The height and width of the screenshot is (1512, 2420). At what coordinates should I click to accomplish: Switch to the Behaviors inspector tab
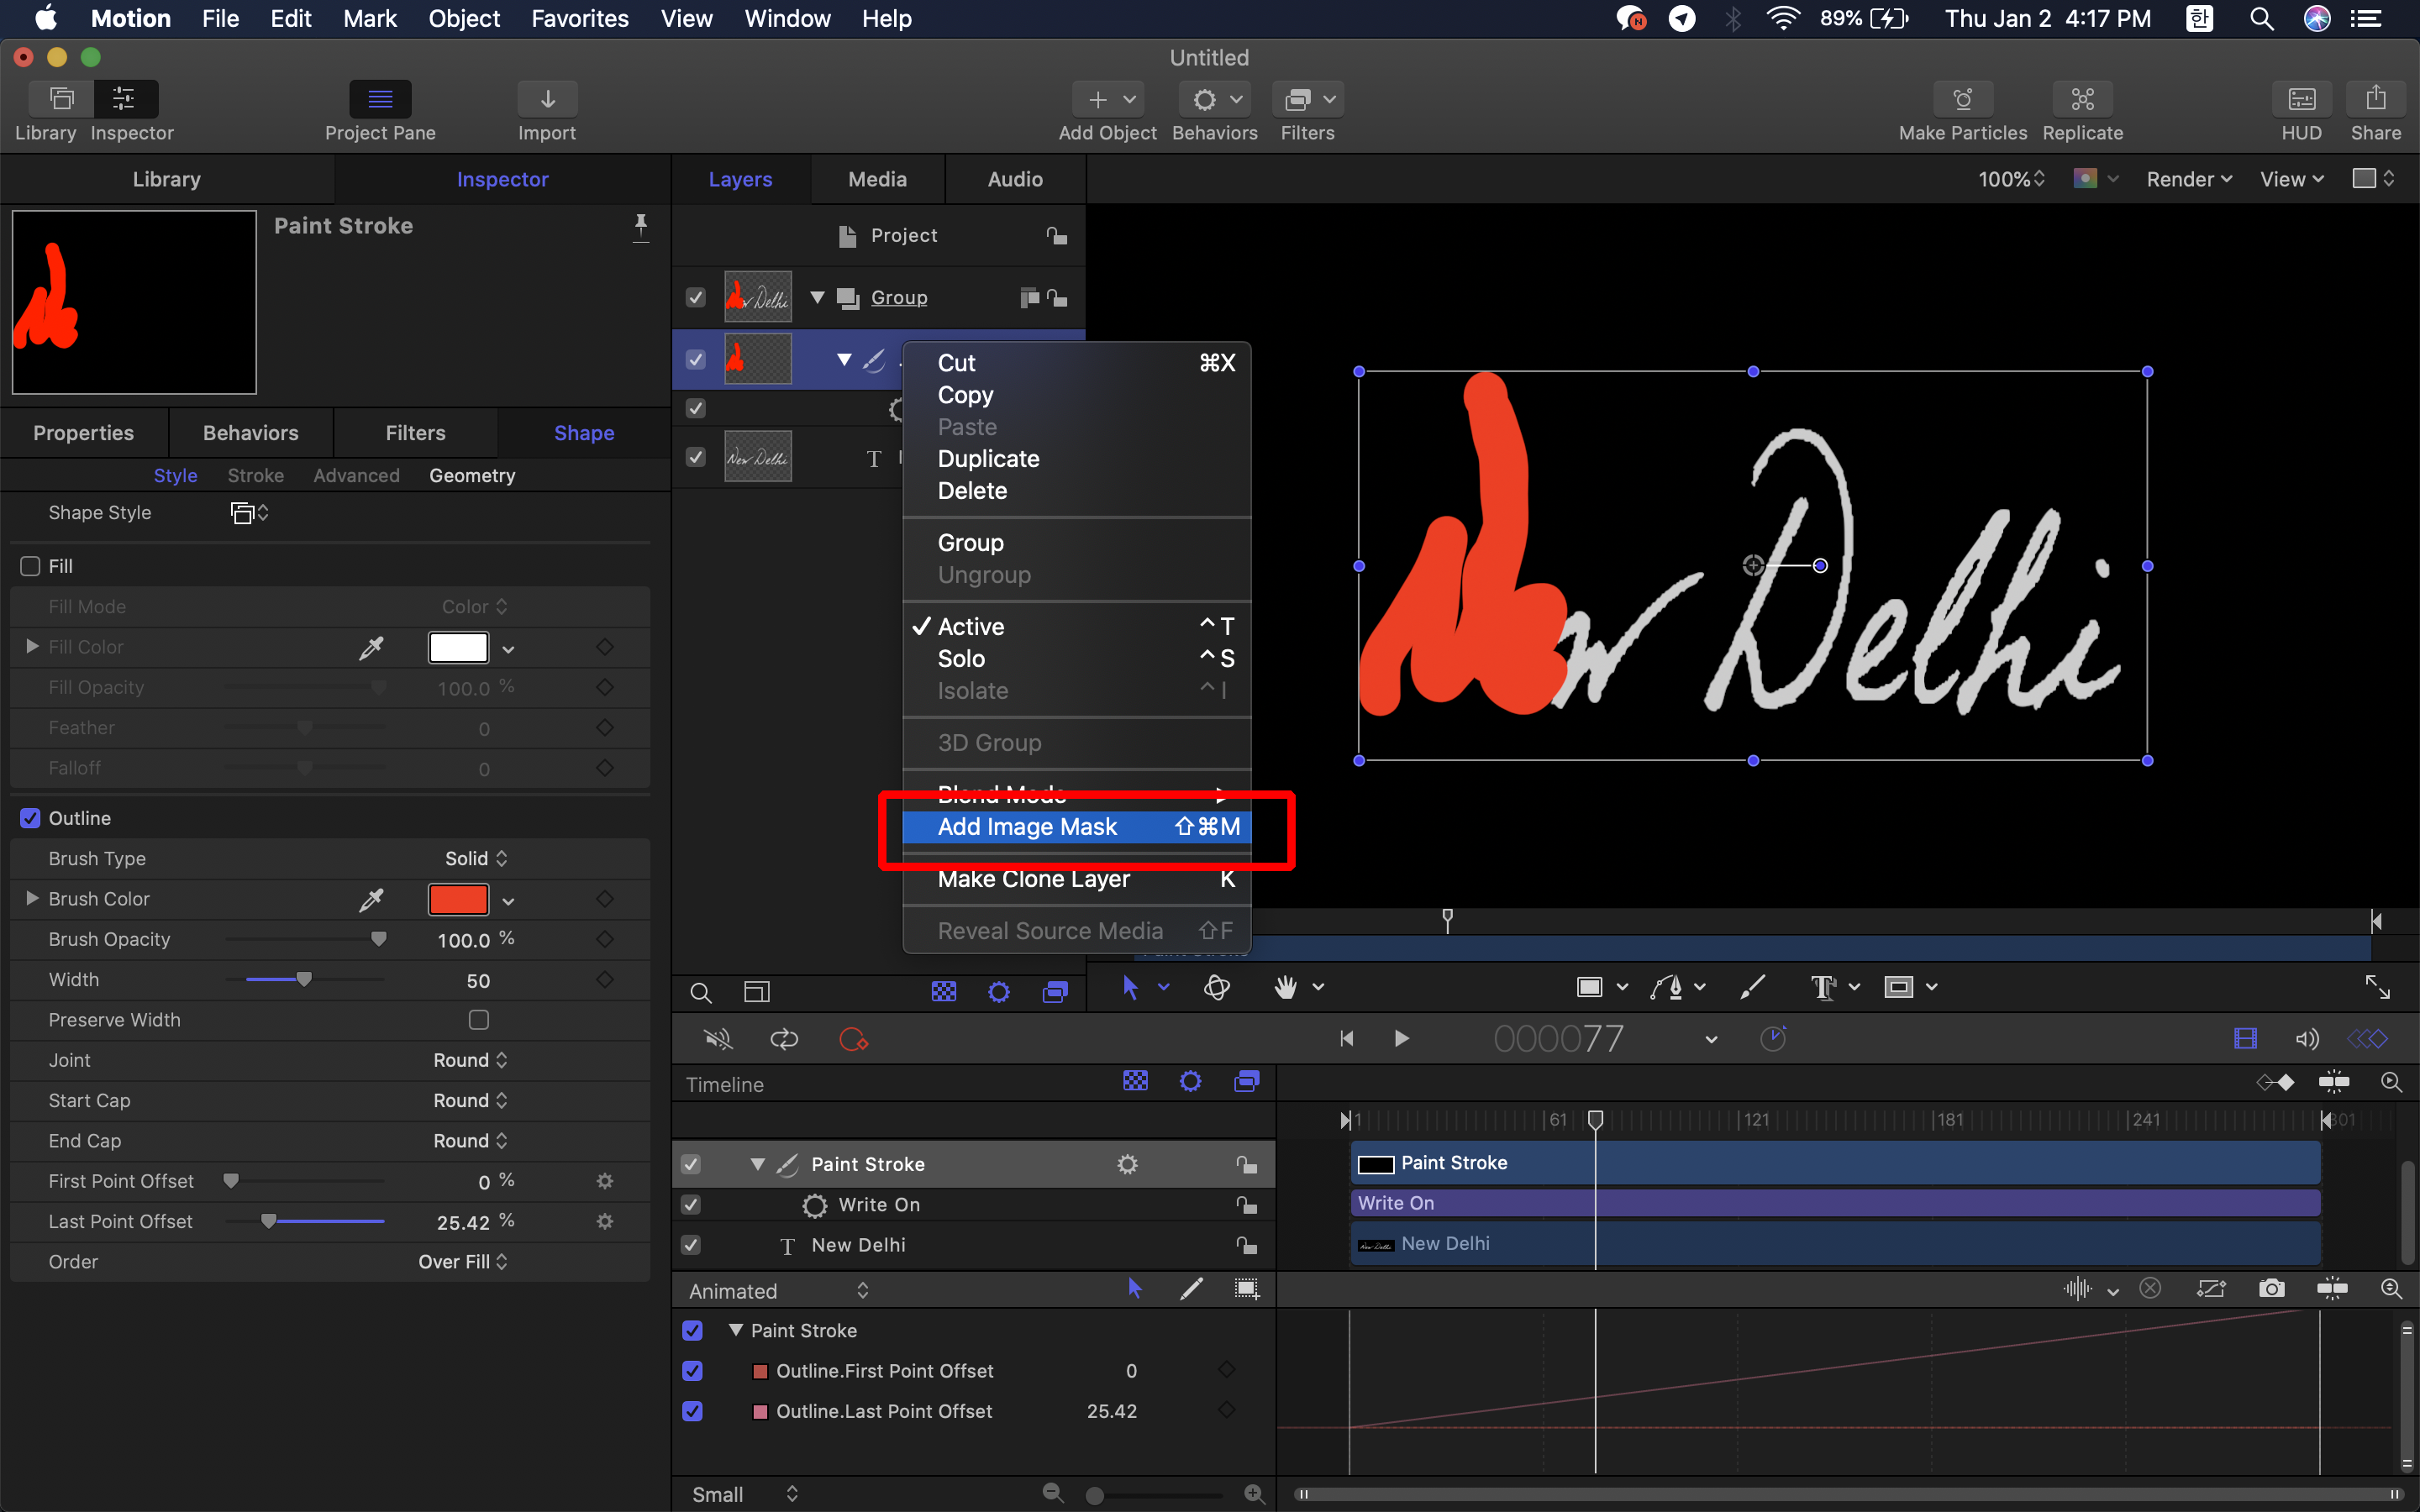point(250,433)
